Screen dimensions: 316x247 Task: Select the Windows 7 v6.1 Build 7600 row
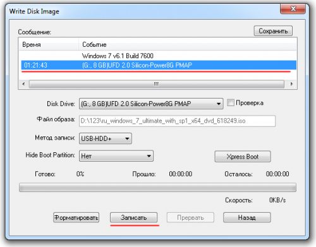pos(159,56)
